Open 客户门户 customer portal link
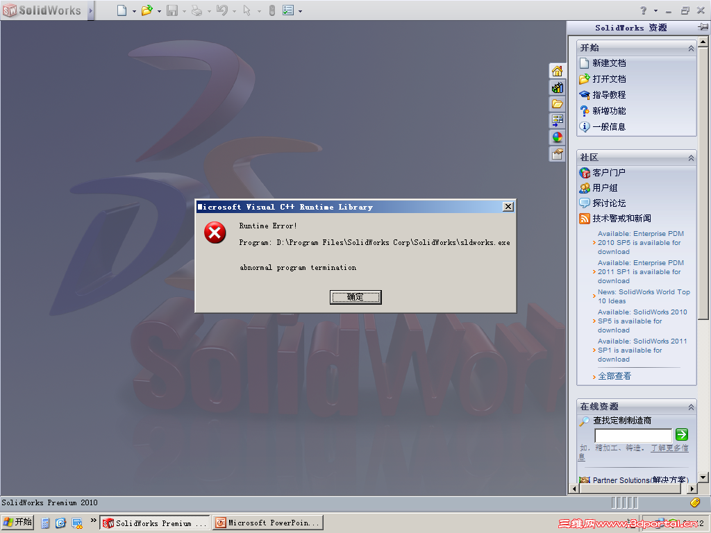Image resolution: width=711 pixels, height=533 pixels. click(x=609, y=173)
